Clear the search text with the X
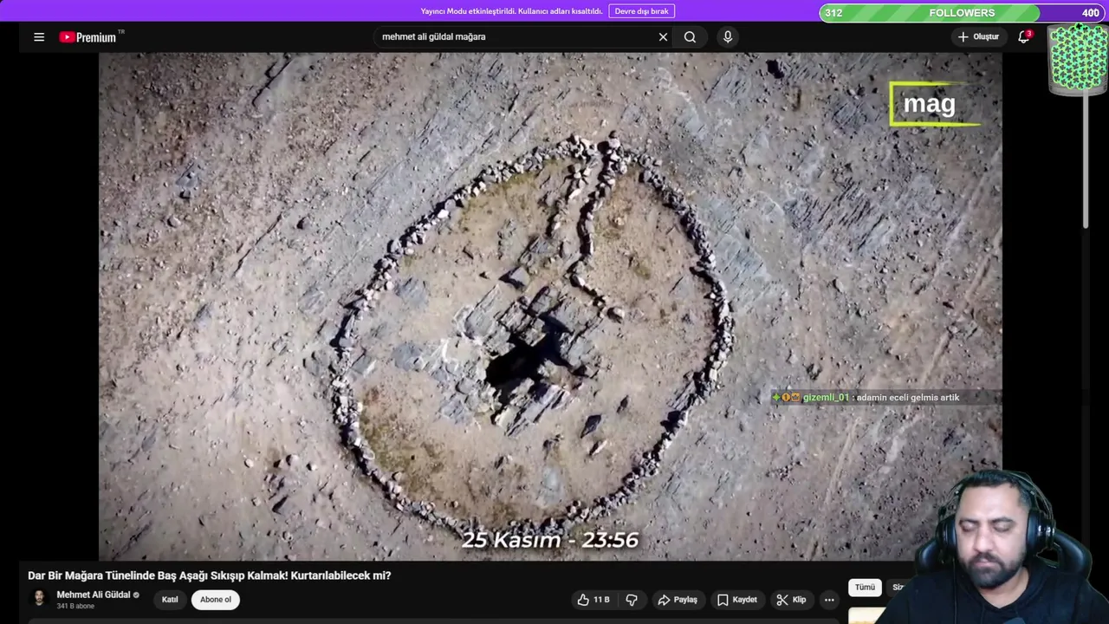Image resolution: width=1109 pixels, height=624 pixels. (x=663, y=36)
